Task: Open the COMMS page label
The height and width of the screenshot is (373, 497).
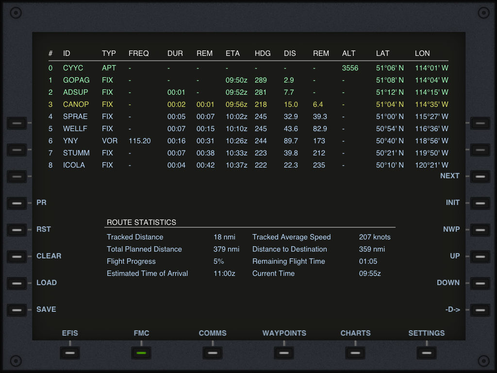Action: 213,333
